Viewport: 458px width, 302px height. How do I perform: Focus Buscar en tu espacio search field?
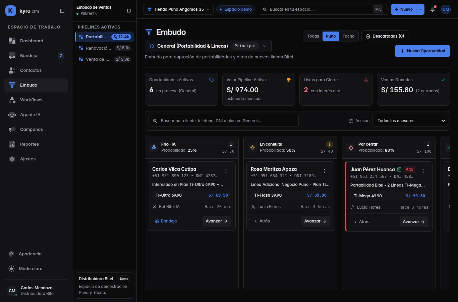323,9
